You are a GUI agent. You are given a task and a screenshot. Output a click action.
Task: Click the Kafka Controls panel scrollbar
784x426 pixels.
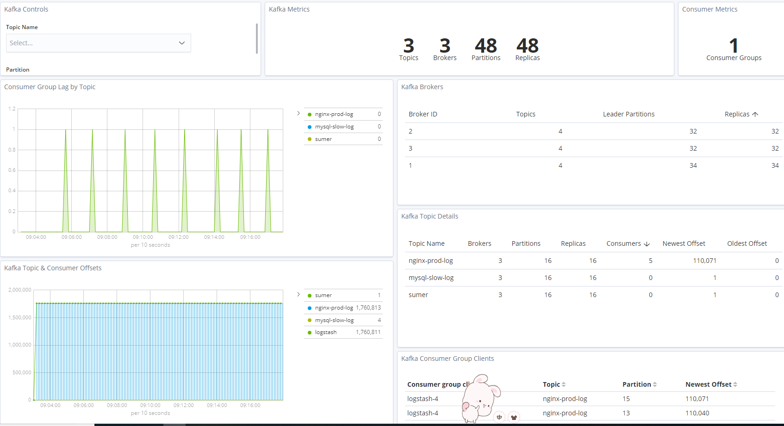(257, 38)
